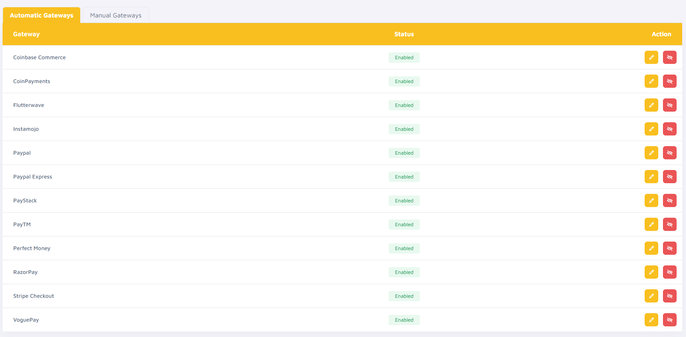Screen dimensions: 686x337
Task: Click the Enabled badge for Instamojo
Action: [x=404, y=129]
